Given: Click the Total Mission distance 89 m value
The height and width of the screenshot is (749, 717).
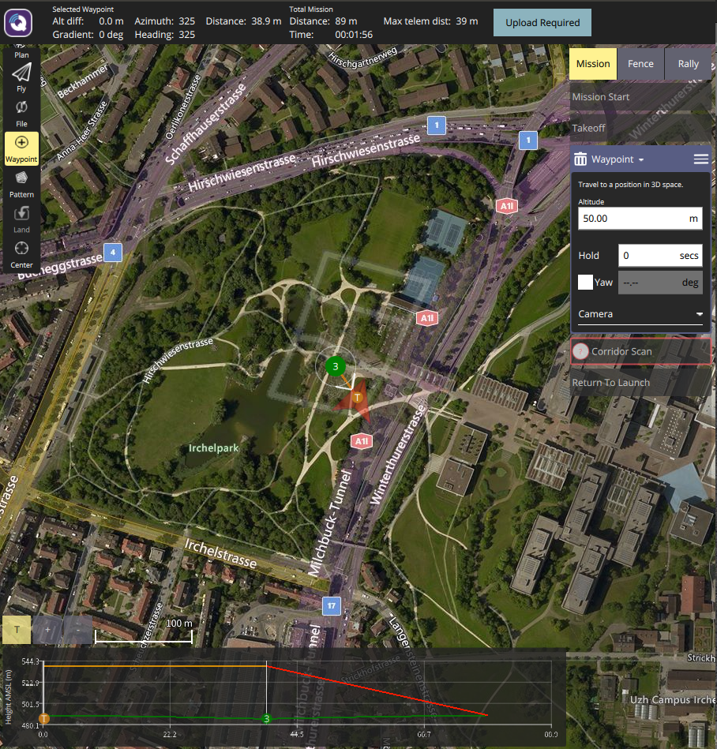Looking at the screenshot, I should coord(346,21).
